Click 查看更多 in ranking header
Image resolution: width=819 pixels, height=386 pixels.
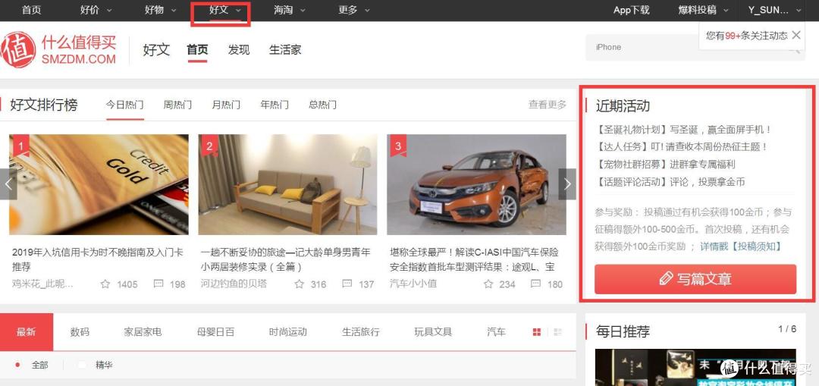pos(548,105)
